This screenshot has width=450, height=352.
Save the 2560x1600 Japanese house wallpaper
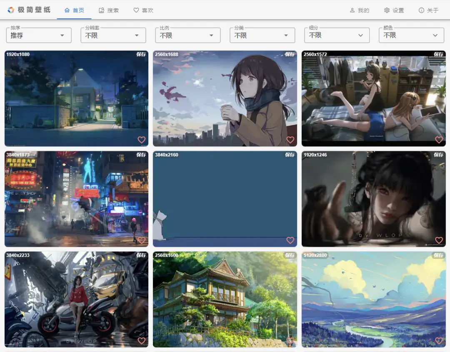[x=290, y=255]
